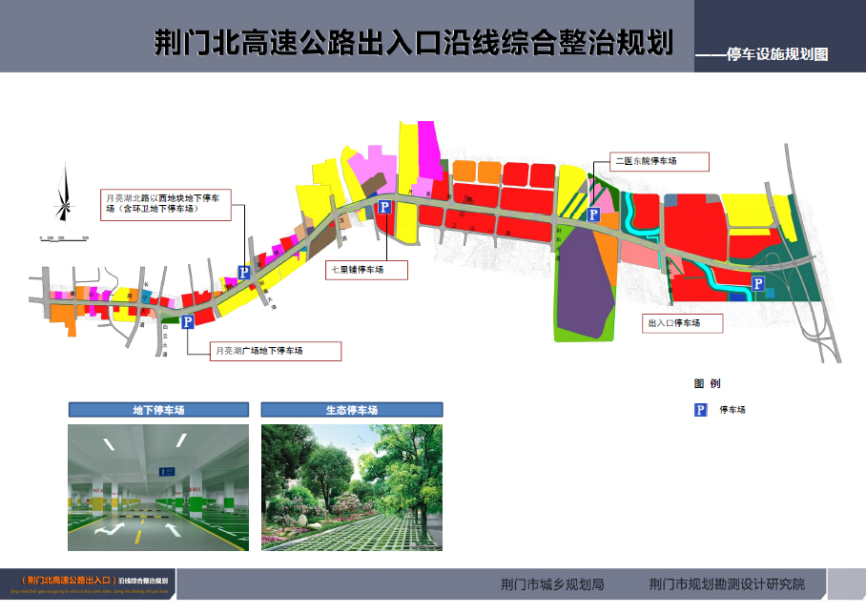Open the underground parking garage photo
The image size is (866, 613).
click(158, 487)
